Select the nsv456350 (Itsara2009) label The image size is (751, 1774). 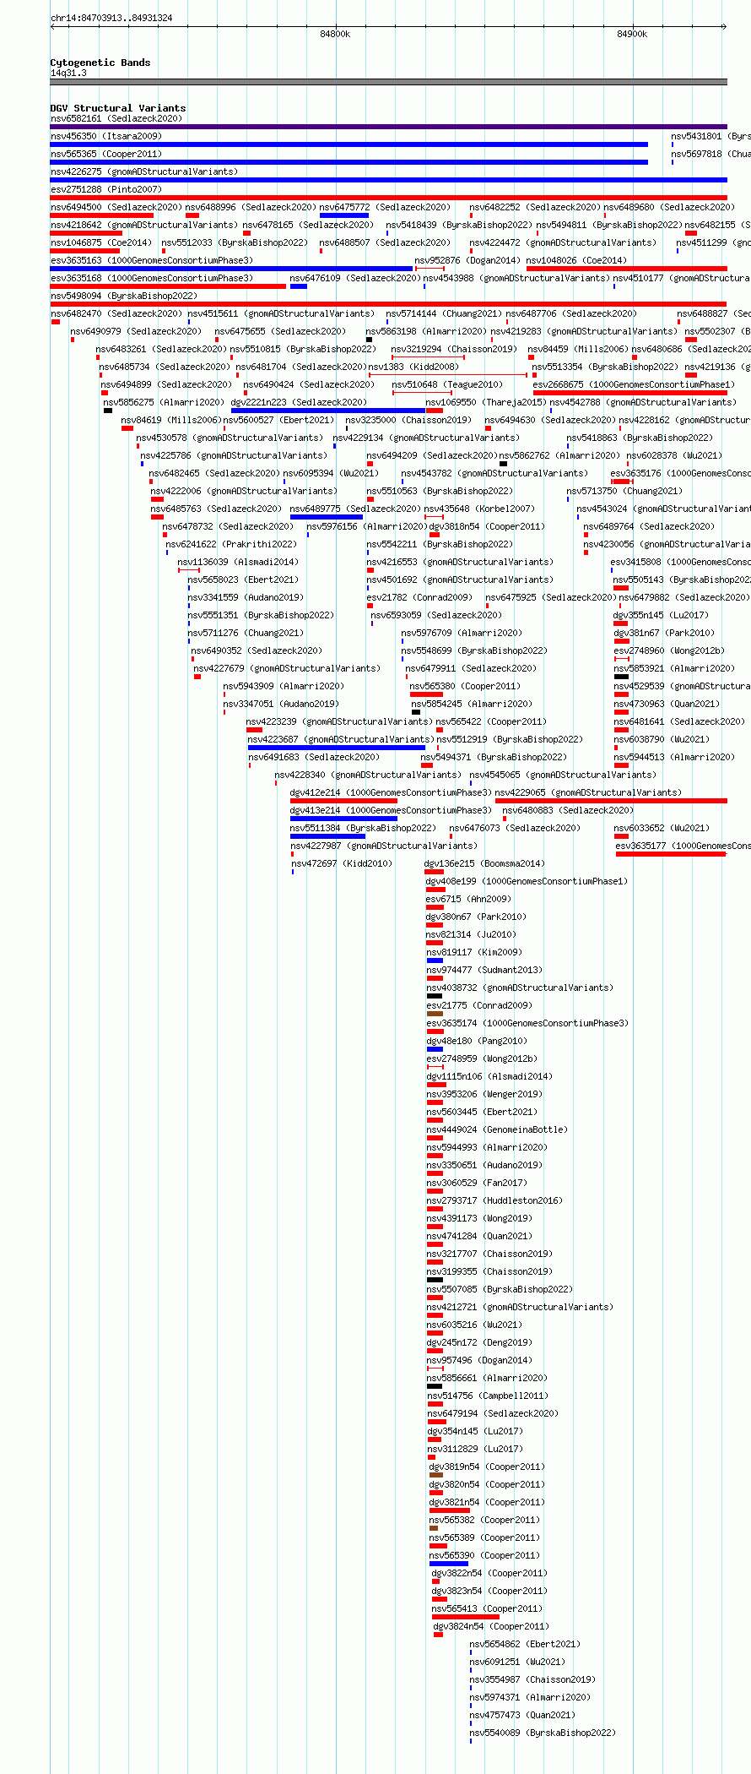pyautogui.click(x=106, y=136)
